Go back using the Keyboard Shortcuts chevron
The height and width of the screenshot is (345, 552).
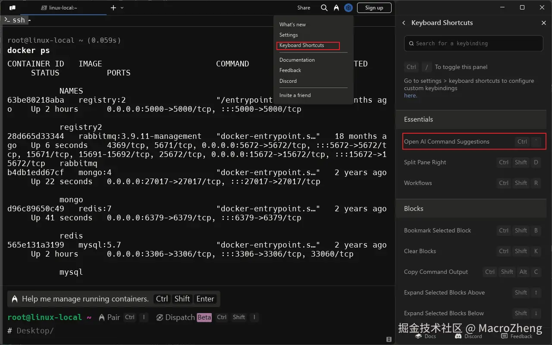click(404, 23)
